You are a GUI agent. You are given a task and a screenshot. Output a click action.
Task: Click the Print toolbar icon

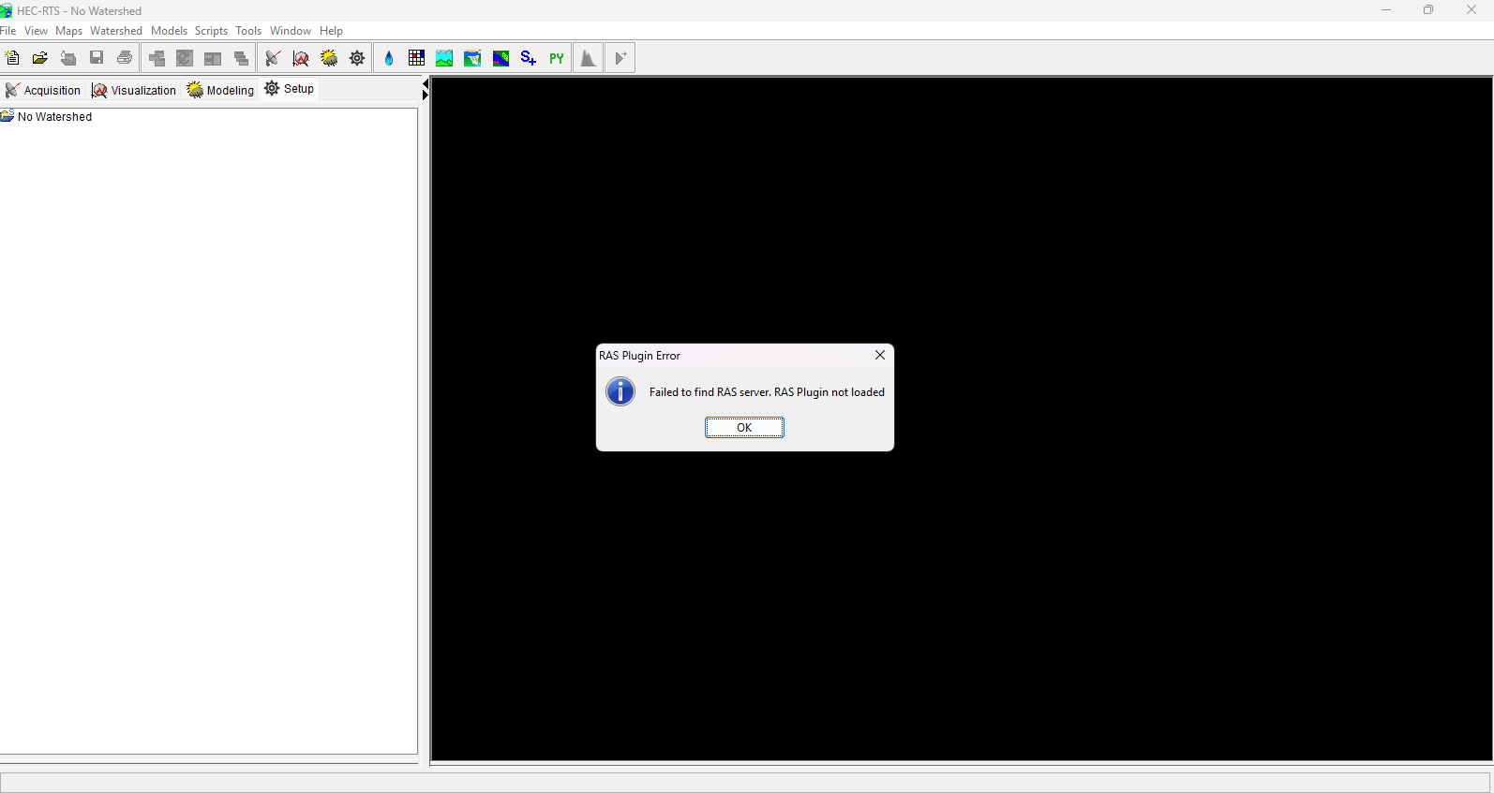pos(125,58)
